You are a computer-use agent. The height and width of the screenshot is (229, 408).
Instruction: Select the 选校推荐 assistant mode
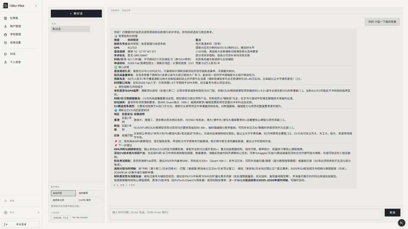point(89,193)
